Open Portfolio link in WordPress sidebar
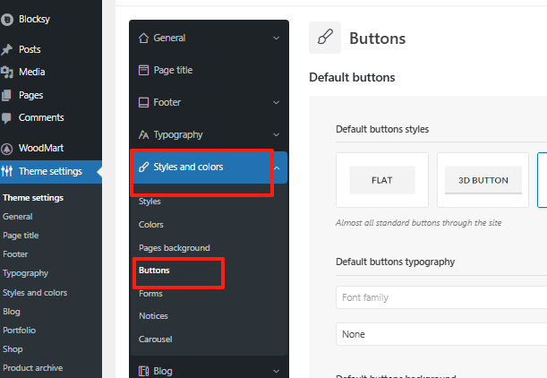Screen dimensions: 547x378 pyautogui.click(x=19, y=330)
